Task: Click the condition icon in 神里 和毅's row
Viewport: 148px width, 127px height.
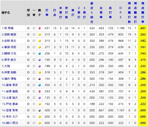Action: coord(39,72)
